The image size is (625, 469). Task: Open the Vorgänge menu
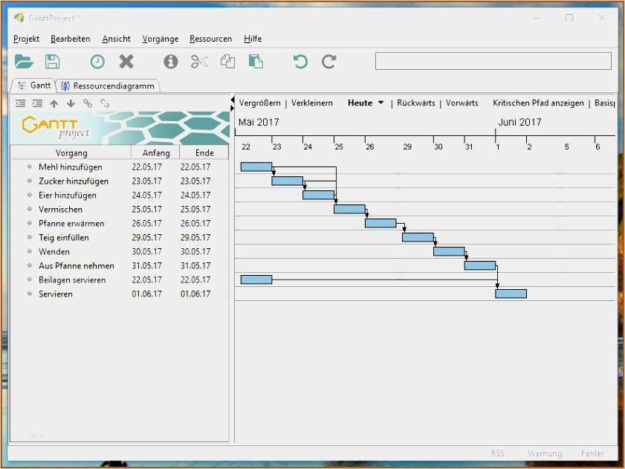(160, 39)
